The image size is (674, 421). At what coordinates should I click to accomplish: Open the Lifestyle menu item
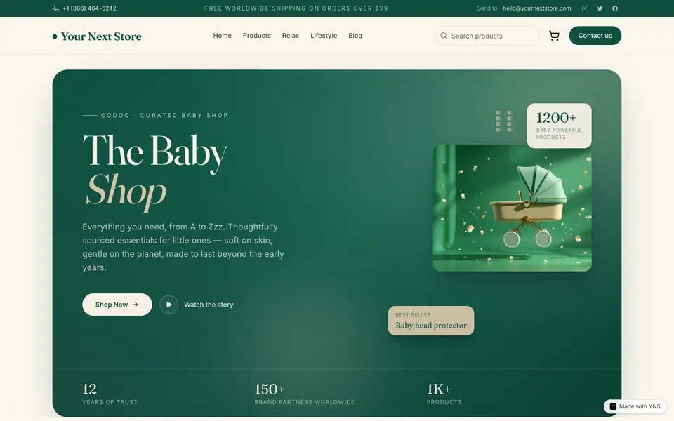pyautogui.click(x=324, y=36)
